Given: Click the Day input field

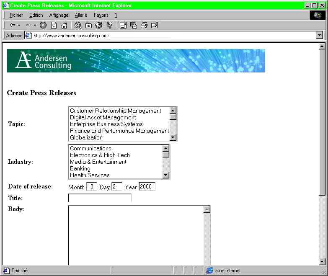Looking at the screenshot, I should pyautogui.click(x=117, y=186).
